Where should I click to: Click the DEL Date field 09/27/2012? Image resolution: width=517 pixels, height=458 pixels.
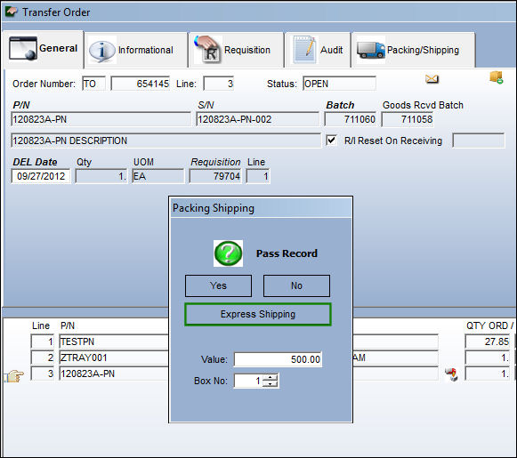tap(41, 176)
